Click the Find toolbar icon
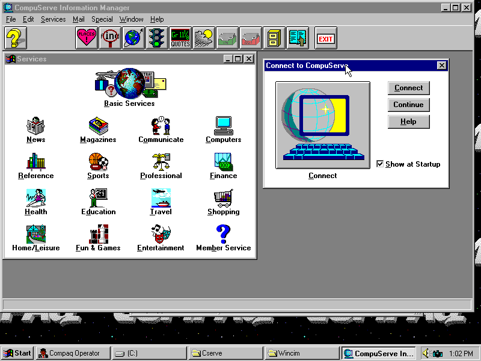 tap(110, 38)
